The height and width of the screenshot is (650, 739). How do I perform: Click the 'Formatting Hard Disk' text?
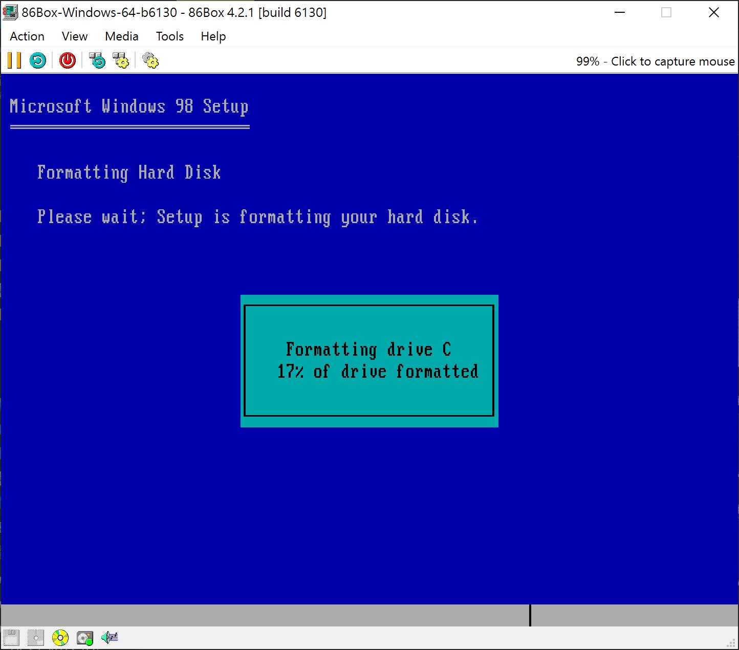pyautogui.click(x=129, y=172)
